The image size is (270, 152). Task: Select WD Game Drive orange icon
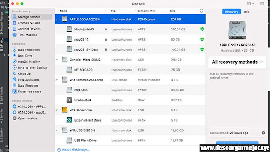click(65, 110)
